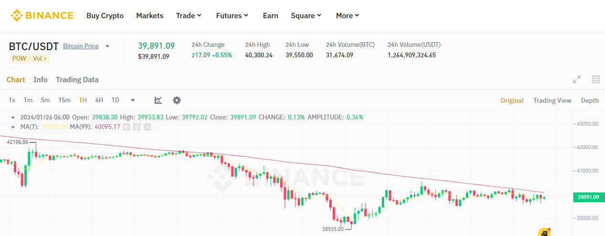Click the 43000.00 price axis label
The image size is (605, 236).
(588, 124)
